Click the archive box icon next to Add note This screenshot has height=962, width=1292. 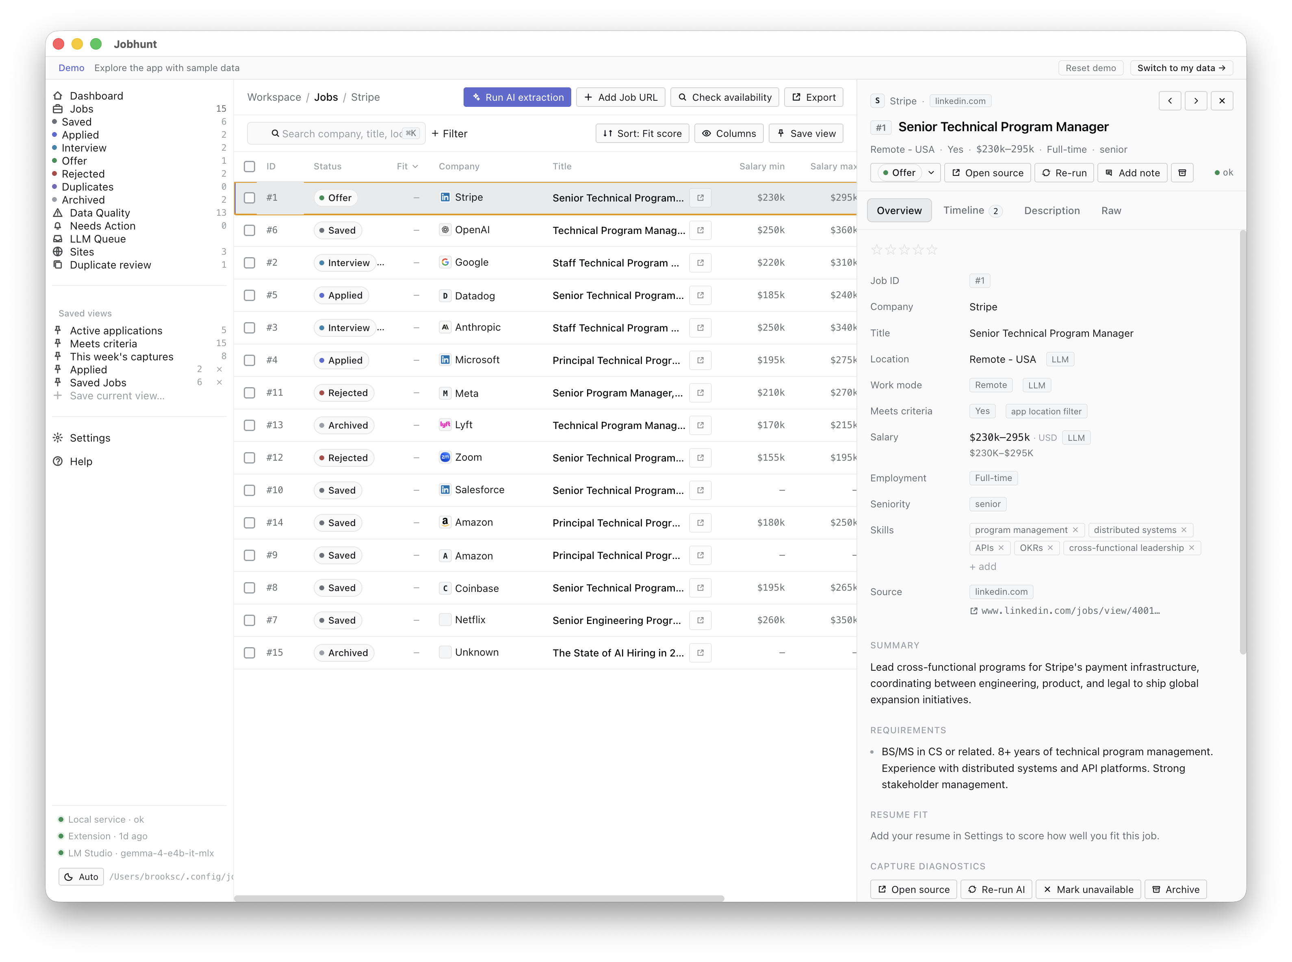[x=1182, y=173]
